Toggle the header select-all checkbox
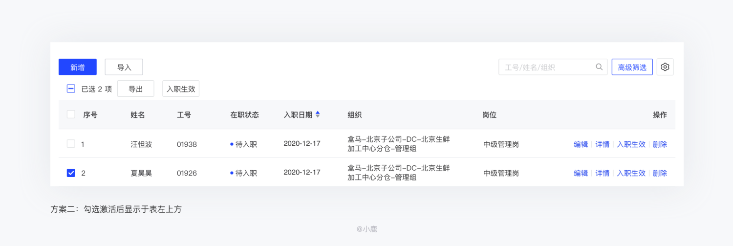This screenshot has width=733, height=246. pos(71,114)
